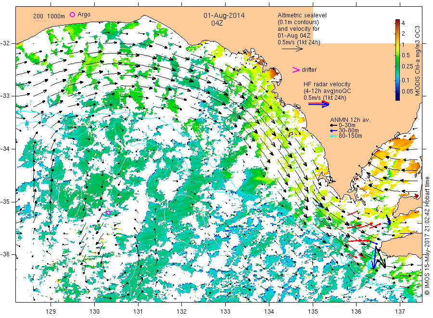Click the longitude axis label "129"
The height and width of the screenshot is (318, 433).
point(51,312)
